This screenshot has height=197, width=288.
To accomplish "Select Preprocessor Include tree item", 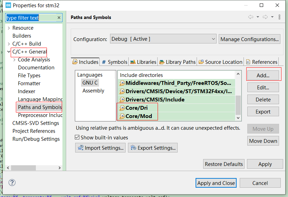I will pos(40,115).
